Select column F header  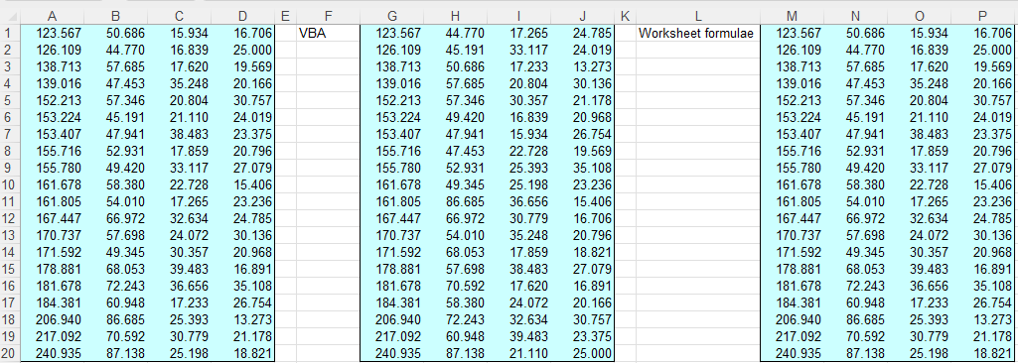(328, 16)
